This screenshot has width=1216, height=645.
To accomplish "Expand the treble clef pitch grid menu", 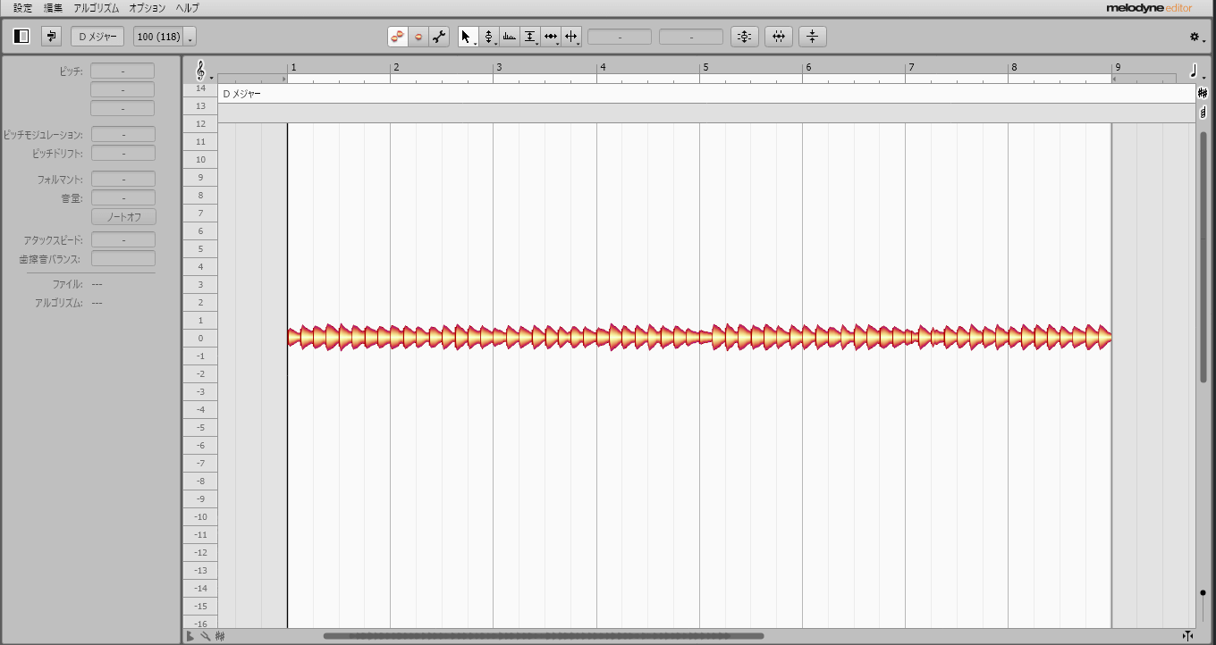I will click(x=201, y=71).
